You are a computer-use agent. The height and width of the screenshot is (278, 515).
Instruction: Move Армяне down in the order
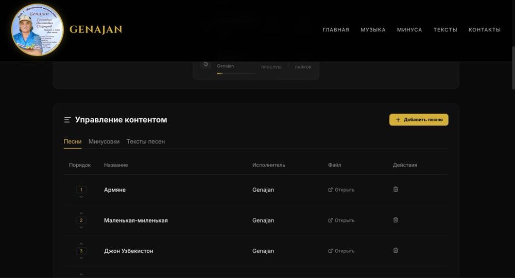tap(81, 197)
